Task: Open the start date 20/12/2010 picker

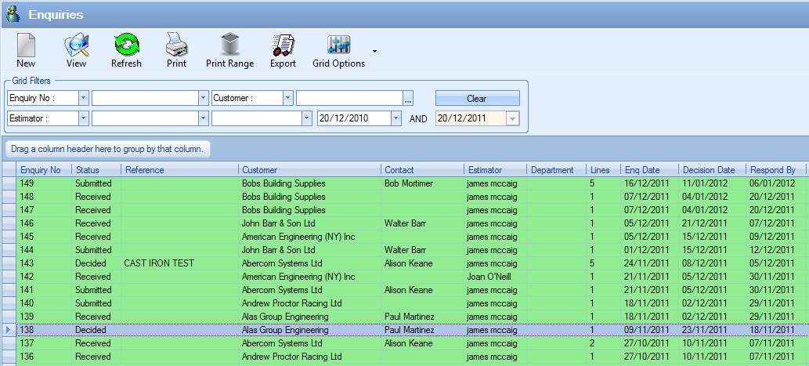Action: click(x=395, y=118)
